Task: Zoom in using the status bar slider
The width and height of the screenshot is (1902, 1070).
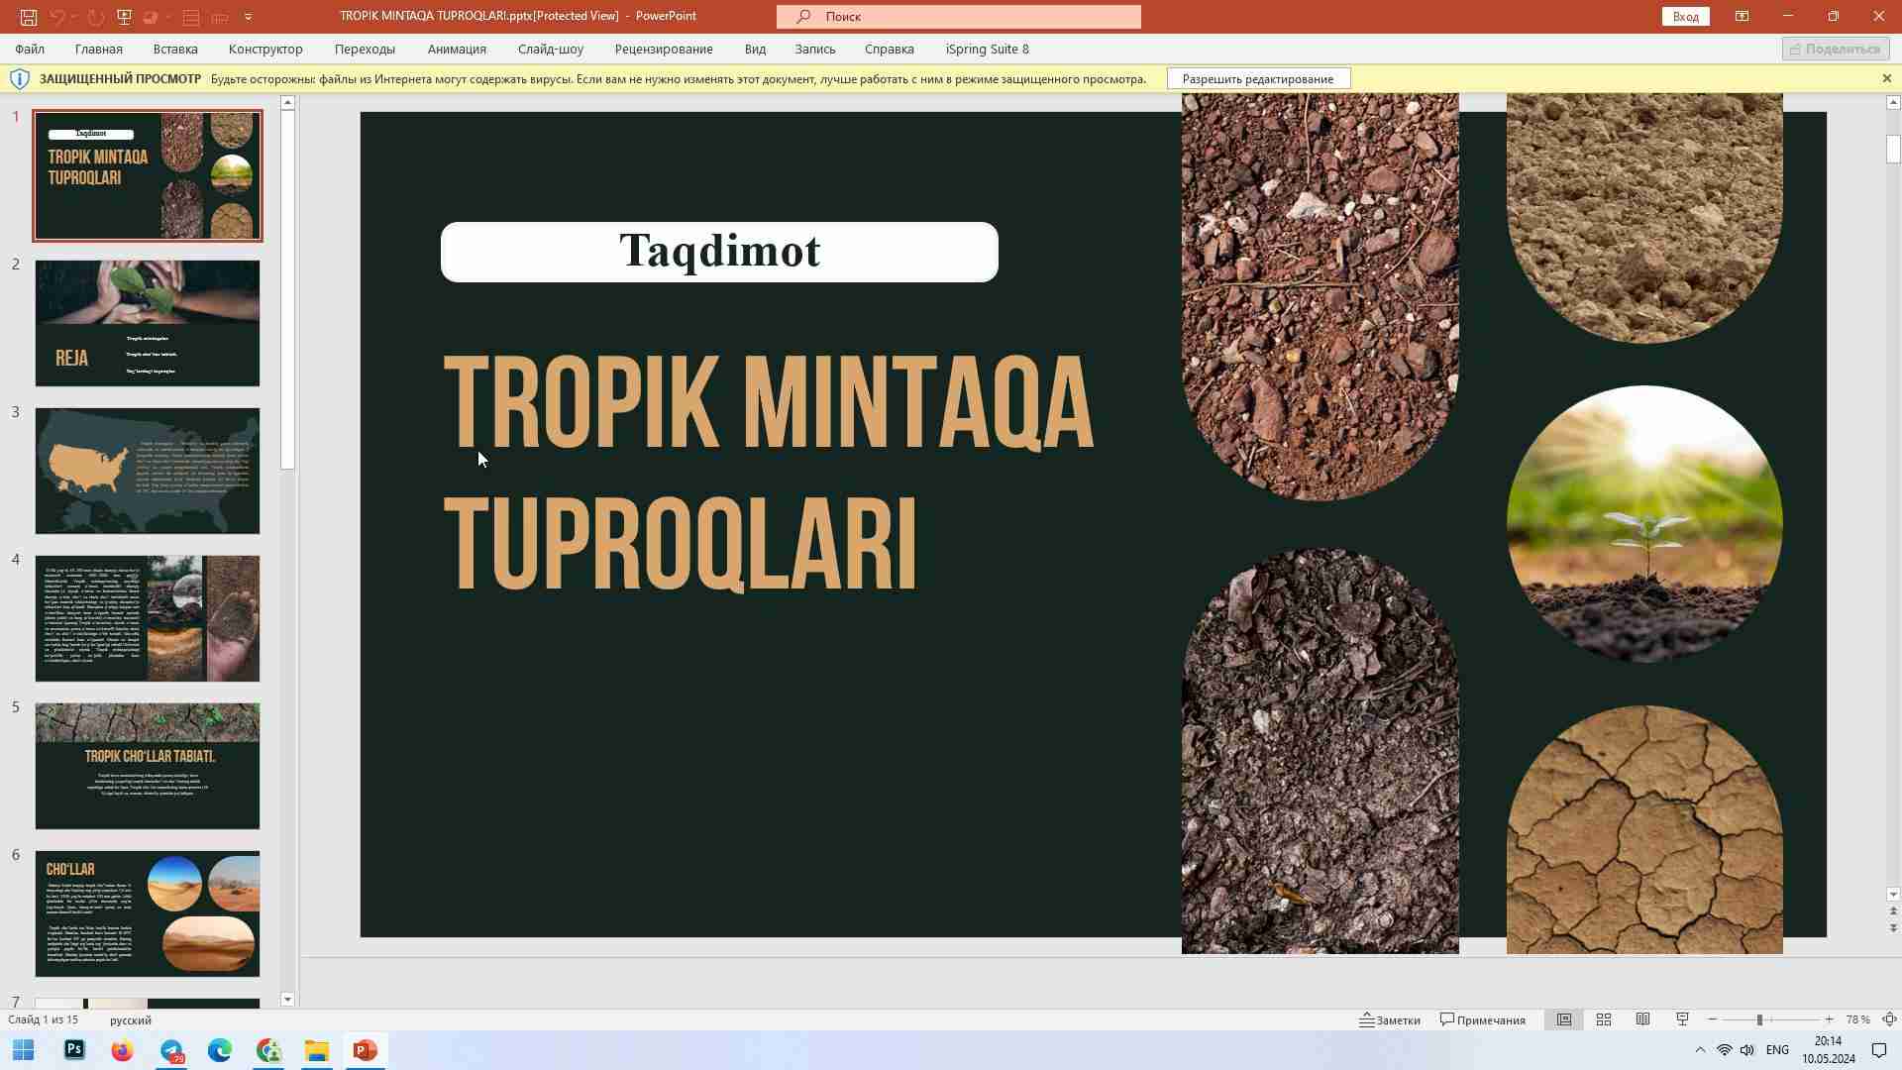Action: coord(1829,1019)
